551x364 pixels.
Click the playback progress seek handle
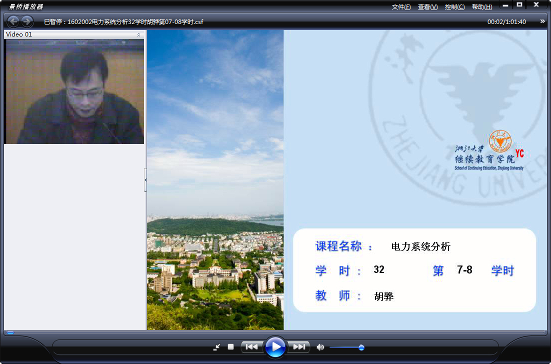[10, 332]
